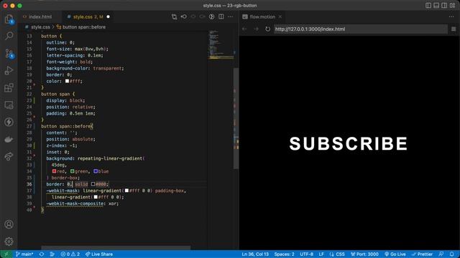Open the errors and warnings problems count
Viewport: 460px width, 258px height.
click(x=70, y=254)
